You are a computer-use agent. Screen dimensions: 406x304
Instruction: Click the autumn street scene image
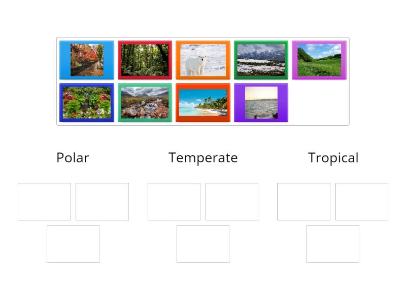[87, 59]
